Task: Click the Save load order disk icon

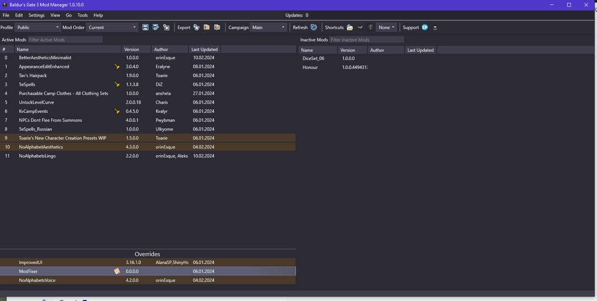Action: pyautogui.click(x=145, y=27)
